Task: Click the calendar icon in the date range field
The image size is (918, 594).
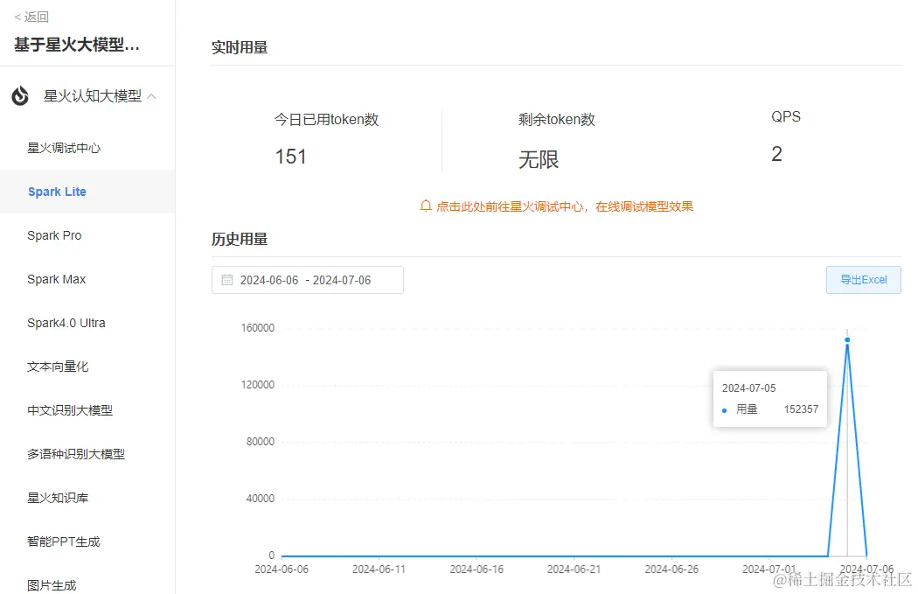Action: pyautogui.click(x=227, y=280)
